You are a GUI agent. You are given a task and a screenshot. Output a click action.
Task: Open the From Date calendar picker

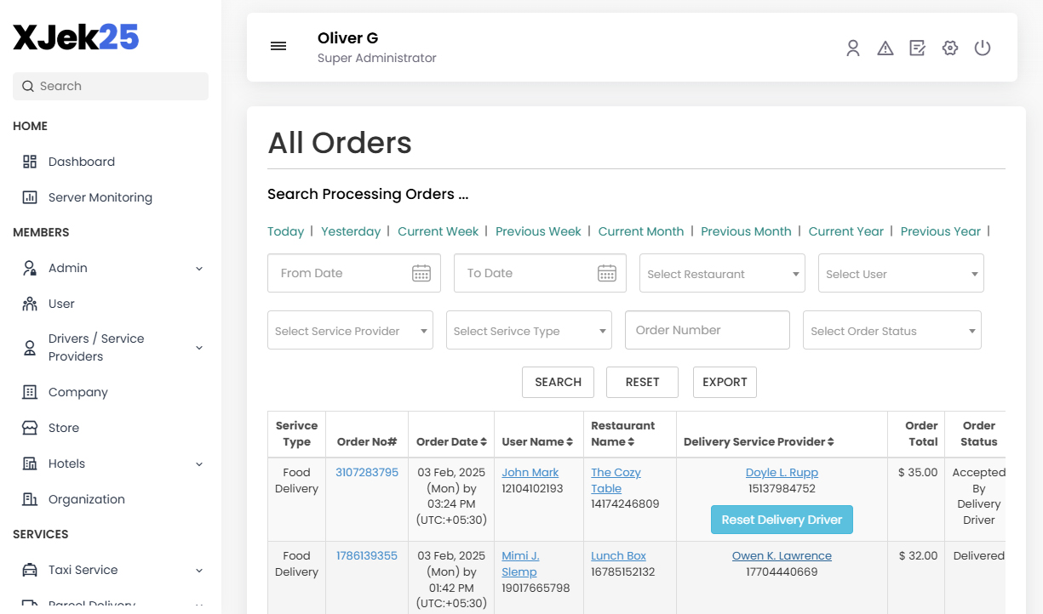[421, 272]
